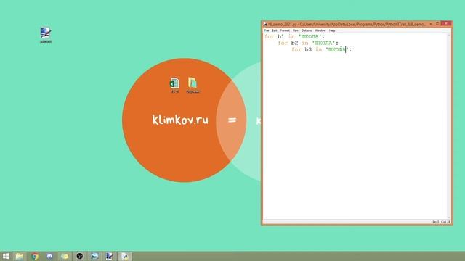Place cursor in first line 'for b1'

(x=294, y=37)
